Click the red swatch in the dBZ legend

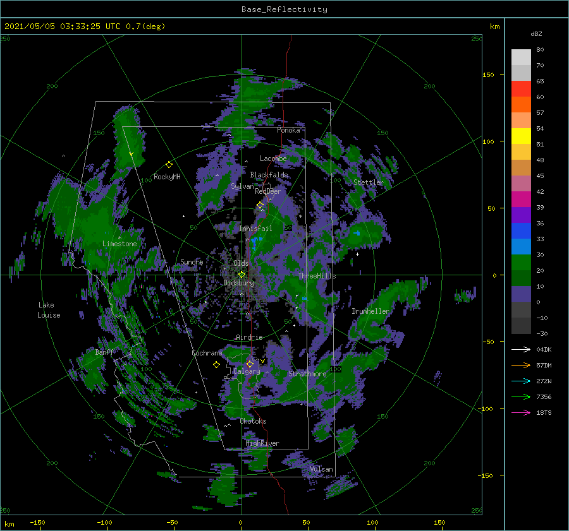pyautogui.click(x=521, y=89)
